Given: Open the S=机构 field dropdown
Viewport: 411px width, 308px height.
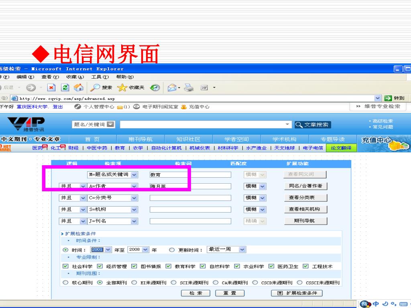Looking at the screenshot, I should tap(134, 209).
